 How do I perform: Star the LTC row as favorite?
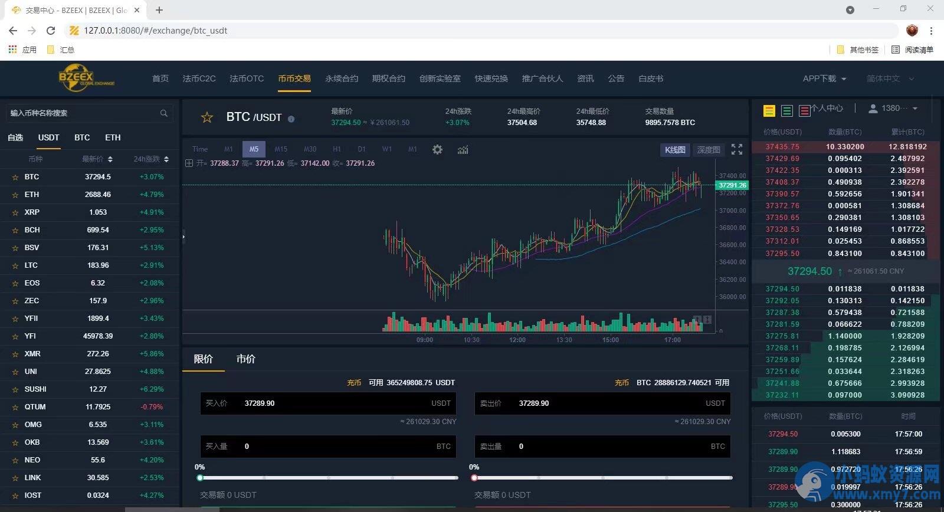click(15, 265)
